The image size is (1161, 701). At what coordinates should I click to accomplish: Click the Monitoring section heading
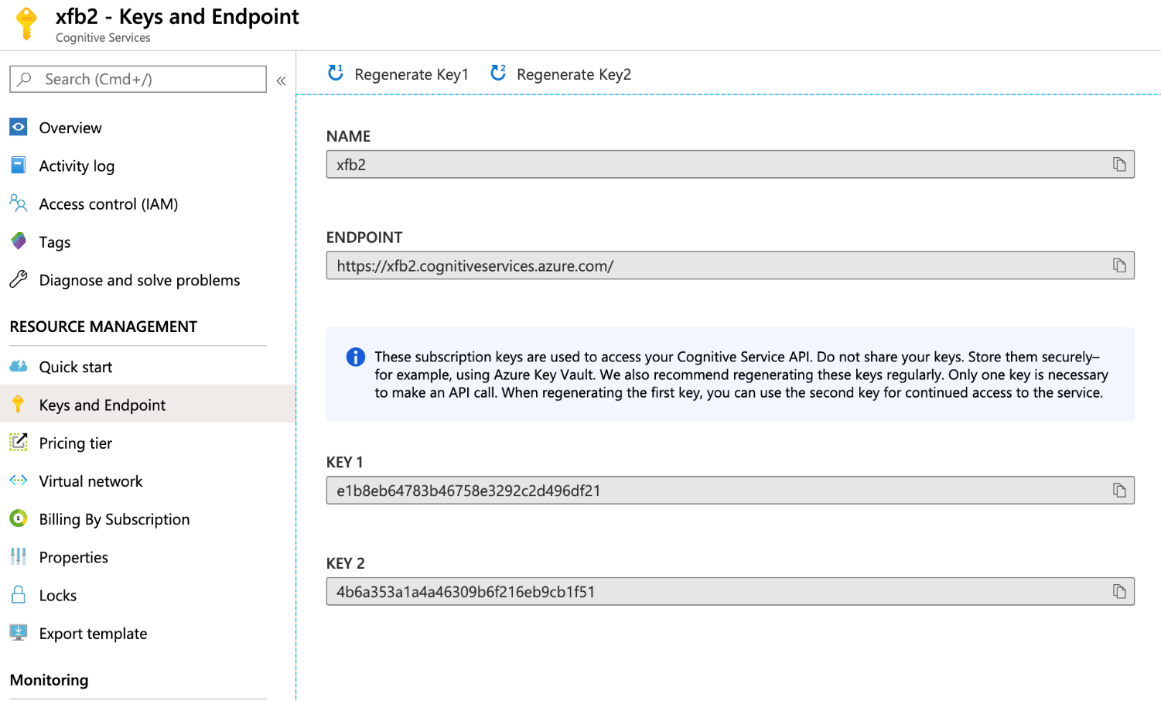(x=50, y=680)
